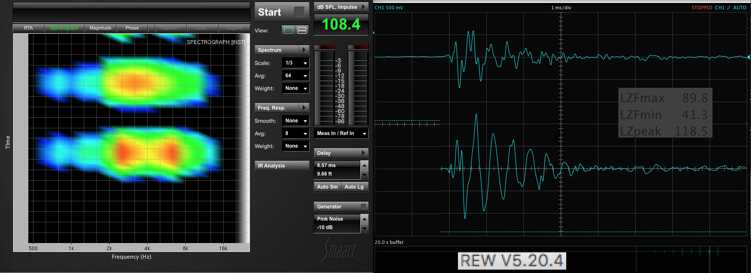The width and height of the screenshot is (751, 273).
Task: Raise generator level with up arrow
Action: (365, 219)
